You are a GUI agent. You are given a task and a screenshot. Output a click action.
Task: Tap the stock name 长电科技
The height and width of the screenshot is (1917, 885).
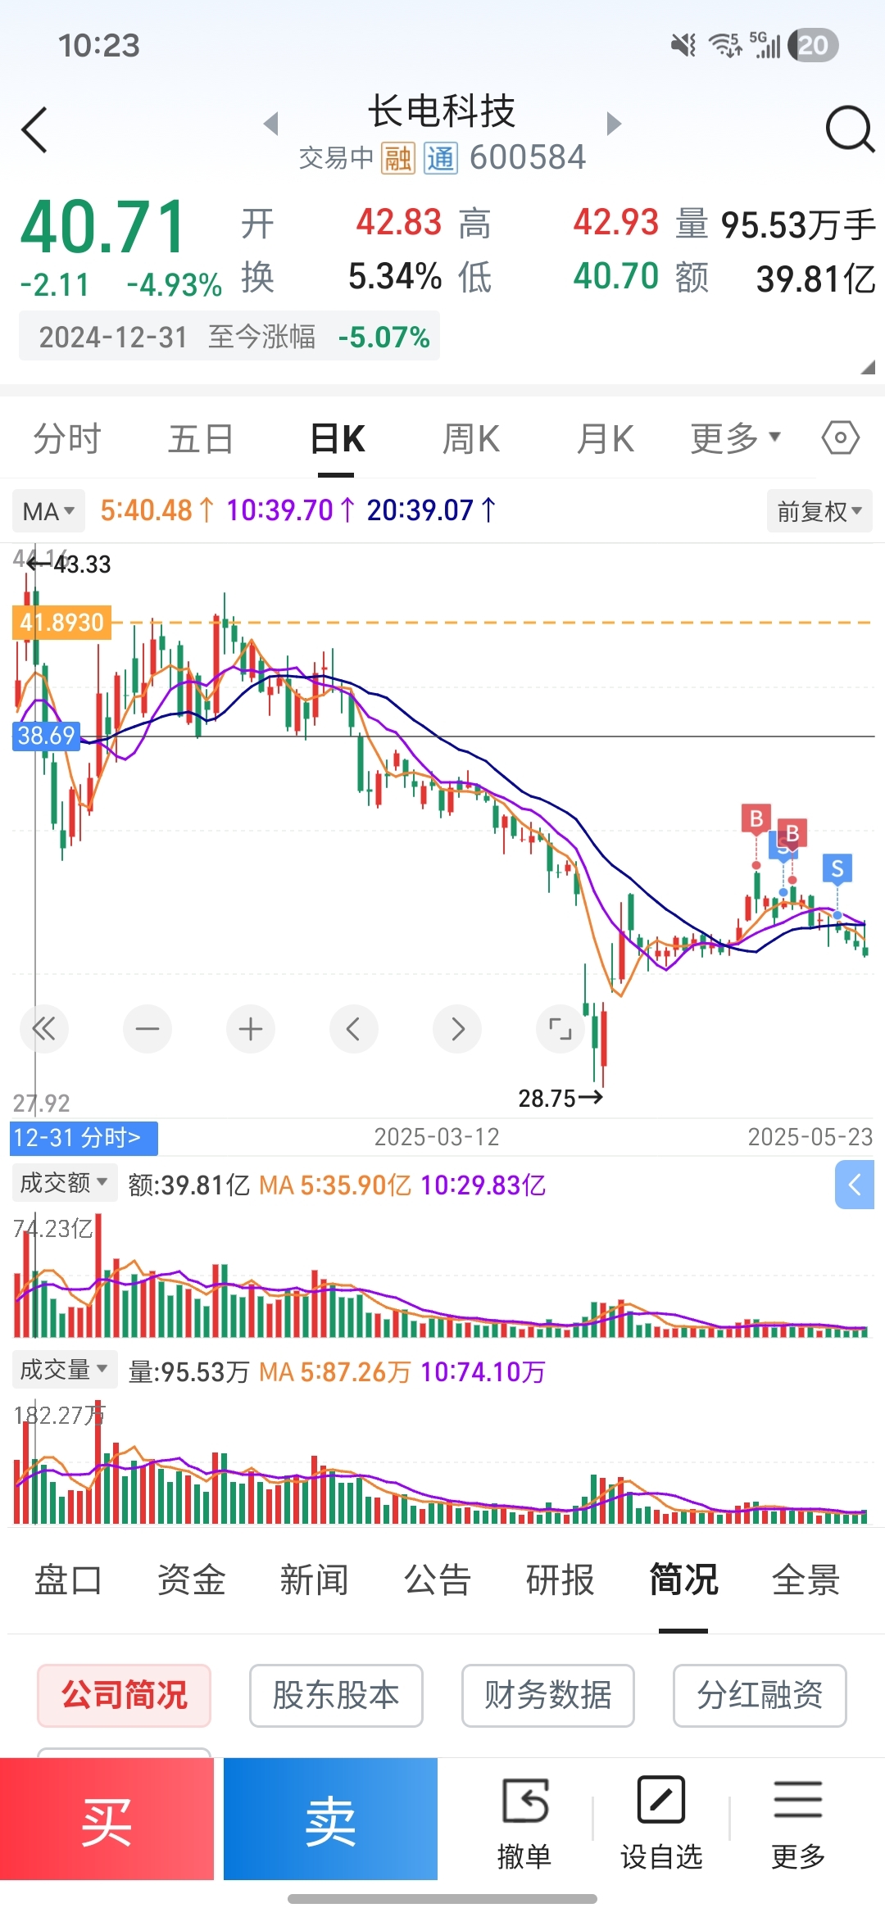coord(442,111)
